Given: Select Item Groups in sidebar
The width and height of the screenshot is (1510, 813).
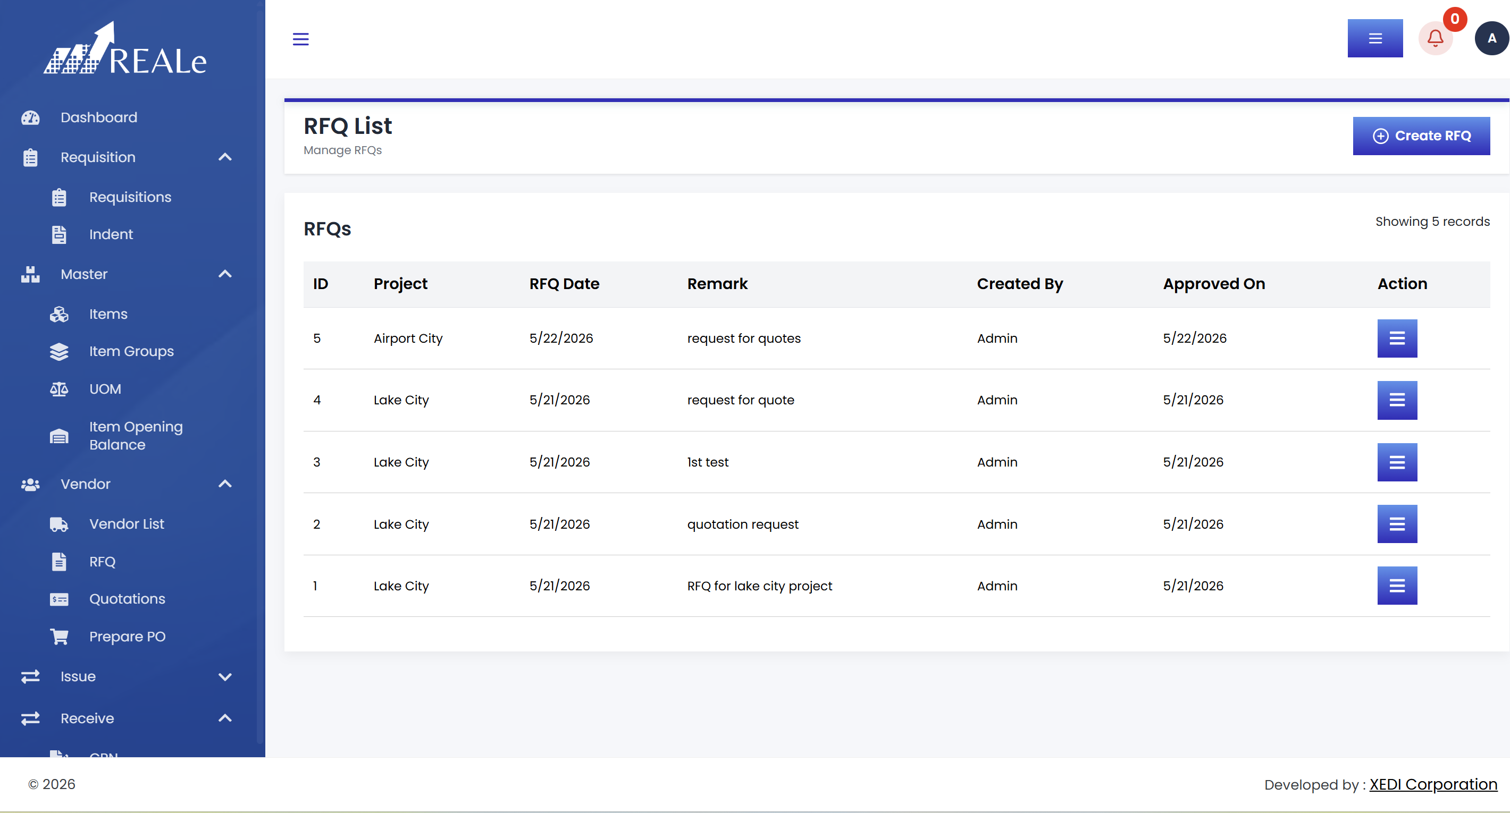Looking at the screenshot, I should point(131,351).
